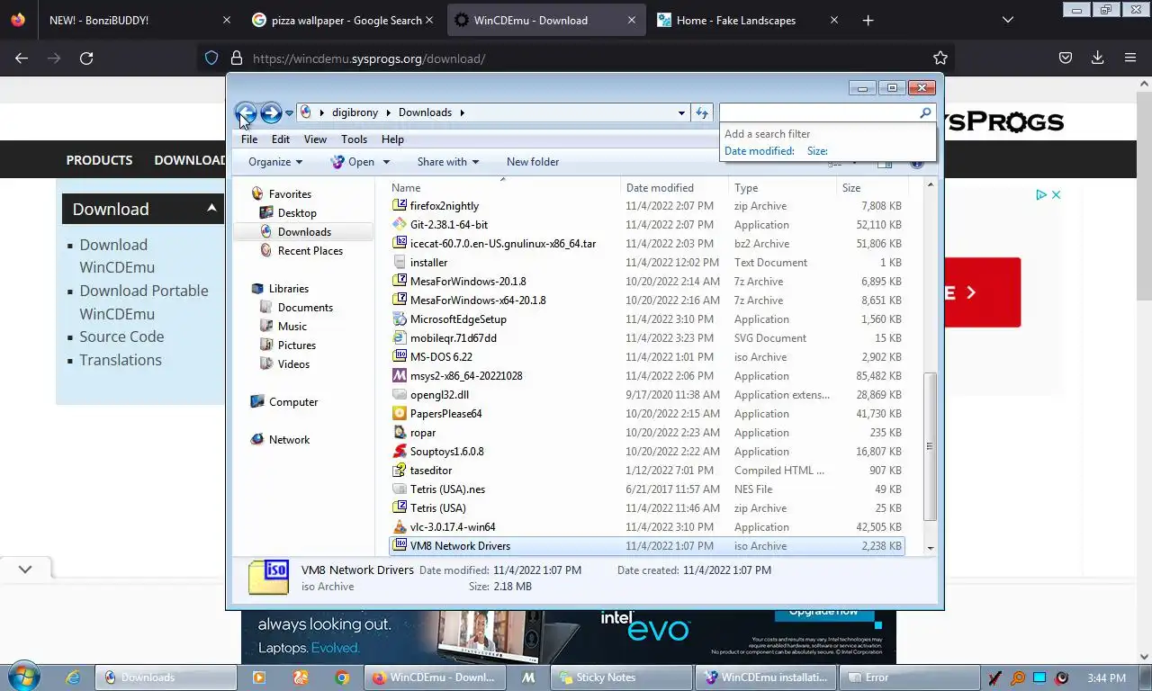
Task: Select the MS-DOS 6.22 iso icon
Action: coord(400,357)
